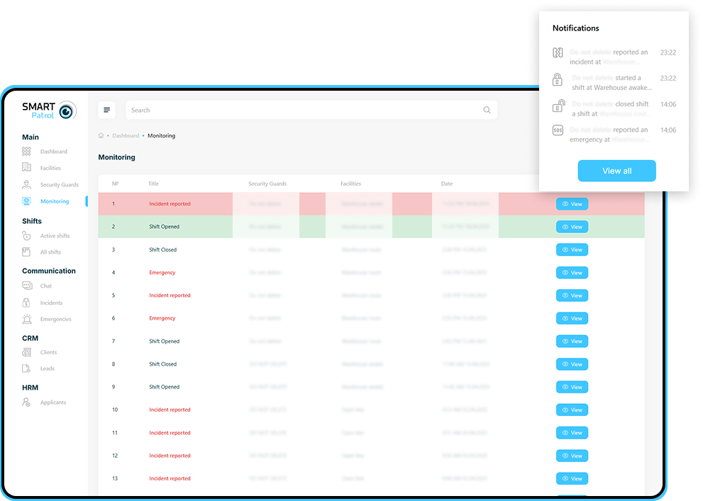Open Active shifts in the sidebar
This screenshot has width=703, height=501.
[55, 236]
